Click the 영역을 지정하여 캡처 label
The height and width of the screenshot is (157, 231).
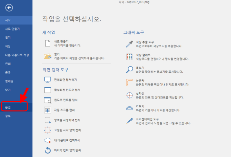tap(67, 120)
